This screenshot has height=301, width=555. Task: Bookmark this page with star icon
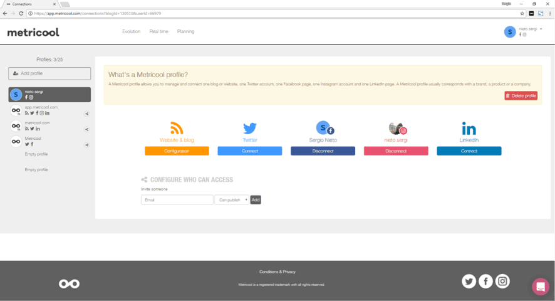point(522,13)
